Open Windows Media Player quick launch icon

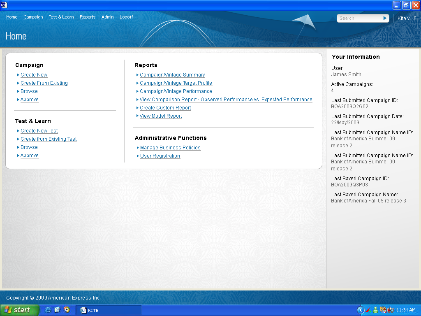[x=67, y=310]
